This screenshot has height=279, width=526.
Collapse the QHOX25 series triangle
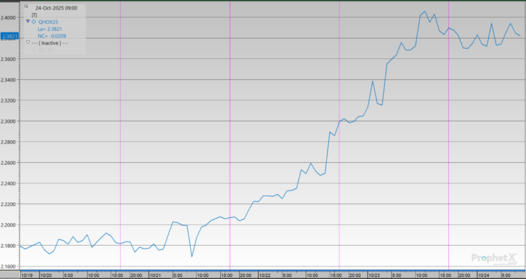tap(28, 21)
